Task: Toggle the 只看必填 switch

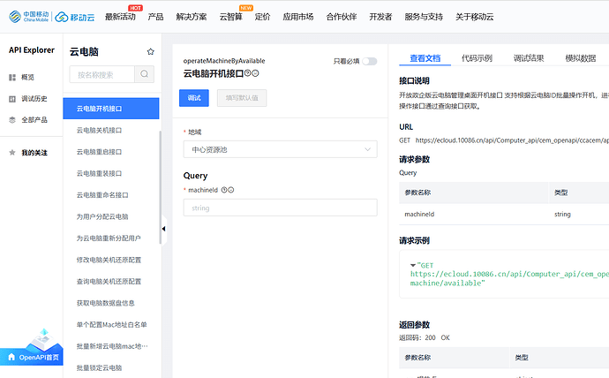Action: click(369, 62)
